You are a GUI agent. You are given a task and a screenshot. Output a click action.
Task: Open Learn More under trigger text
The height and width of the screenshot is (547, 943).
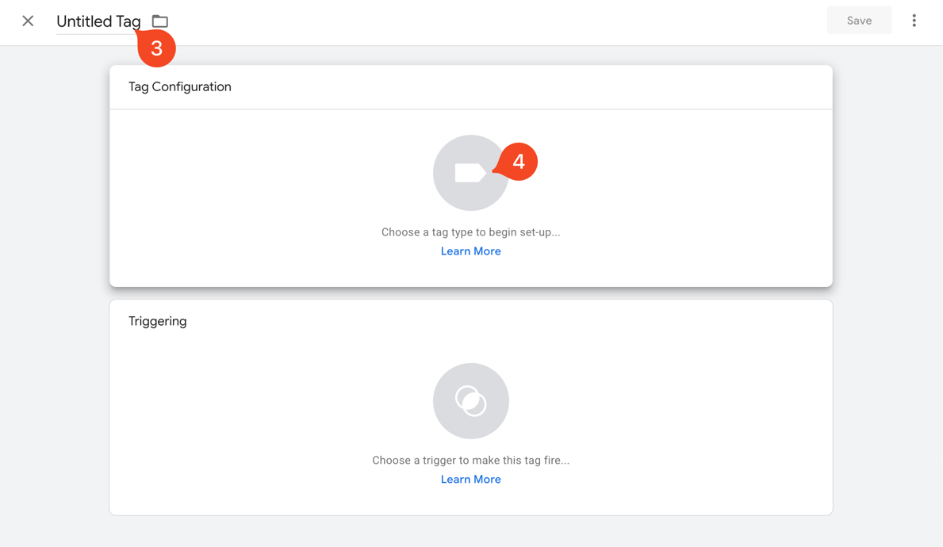(471, 479)
